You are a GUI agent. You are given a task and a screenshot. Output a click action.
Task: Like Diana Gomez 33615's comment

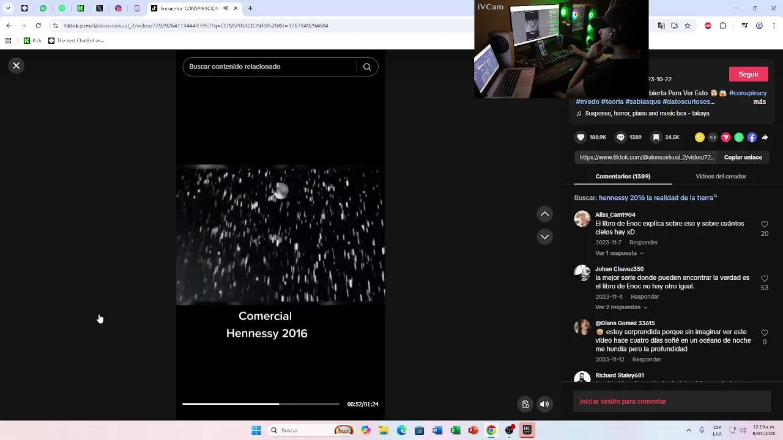tap(765, 333)
